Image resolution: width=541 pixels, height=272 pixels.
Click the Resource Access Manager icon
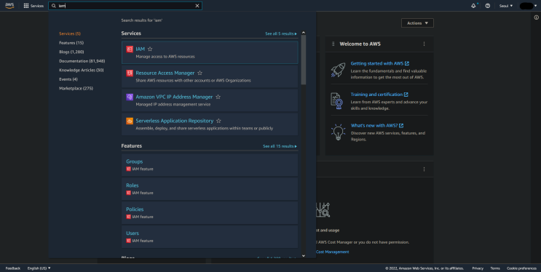130,73
